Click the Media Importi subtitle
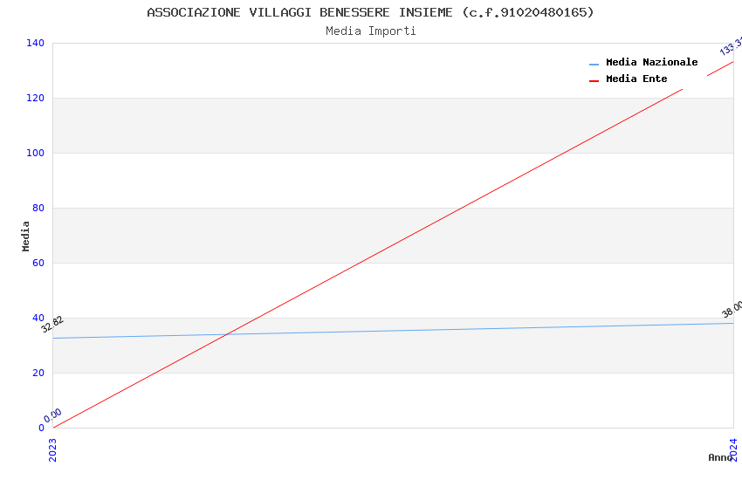742x480 pixels. tap(370, 31)
